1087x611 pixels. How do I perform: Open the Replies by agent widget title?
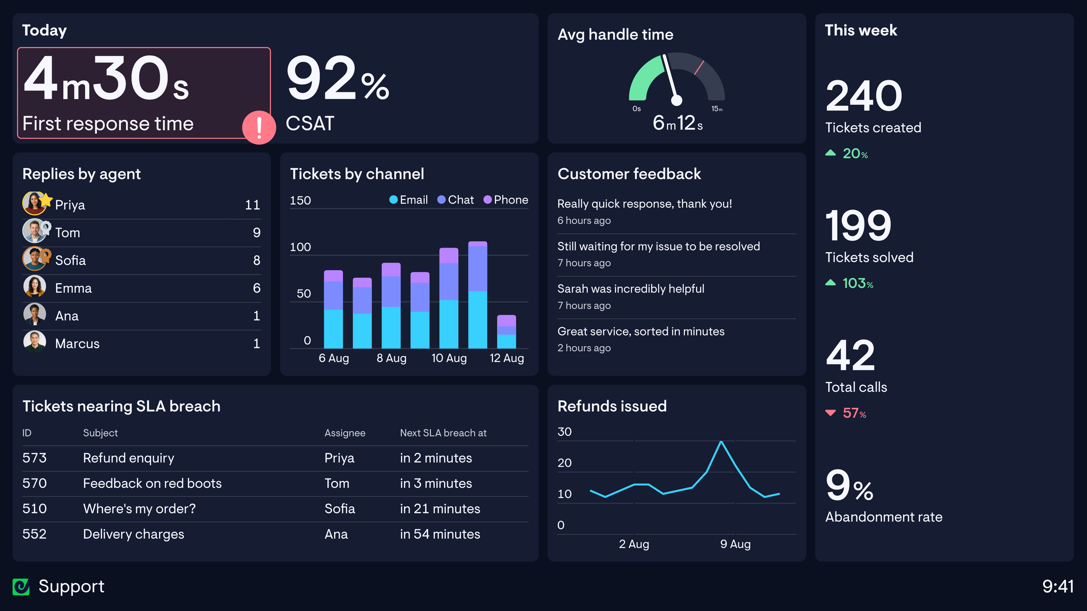82,174
